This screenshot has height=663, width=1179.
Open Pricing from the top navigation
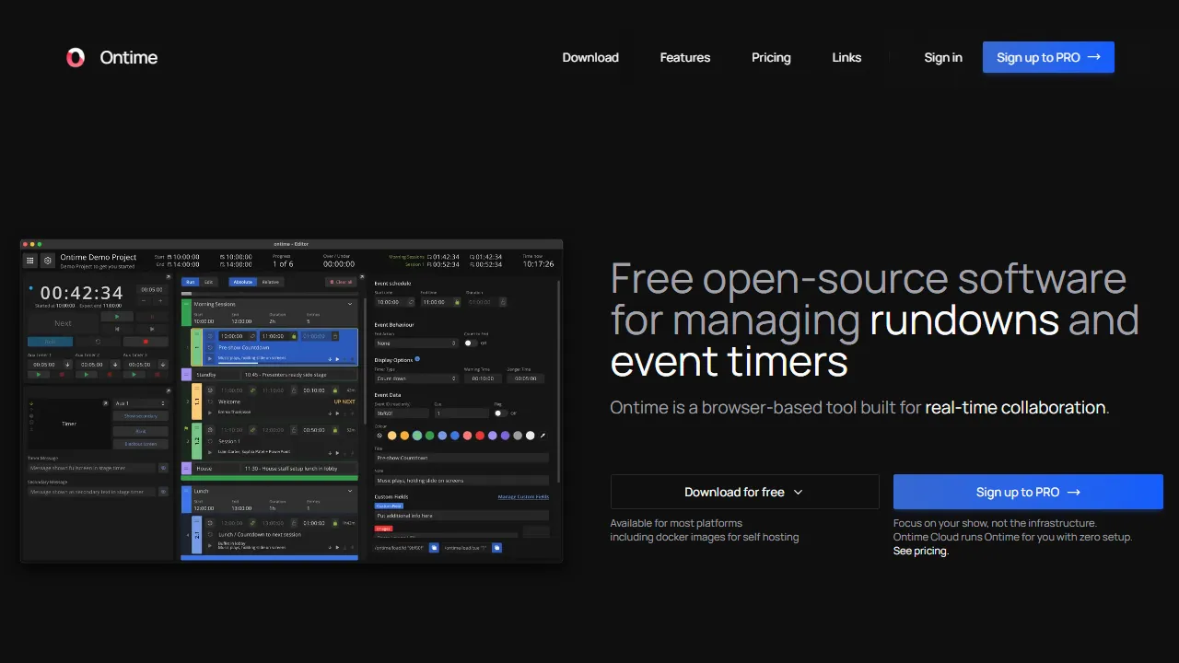click(x=771, y=57)
